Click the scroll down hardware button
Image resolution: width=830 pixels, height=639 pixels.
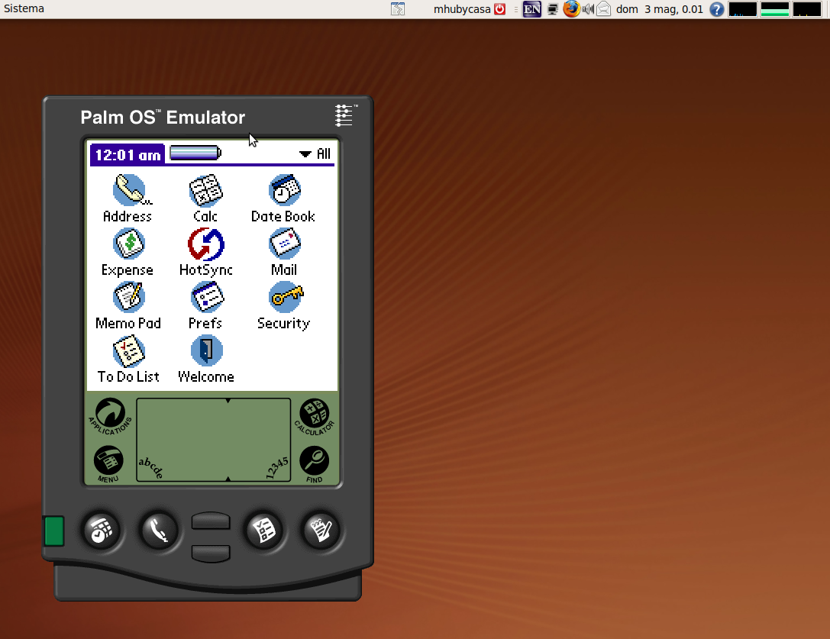(x=211, y=553)
